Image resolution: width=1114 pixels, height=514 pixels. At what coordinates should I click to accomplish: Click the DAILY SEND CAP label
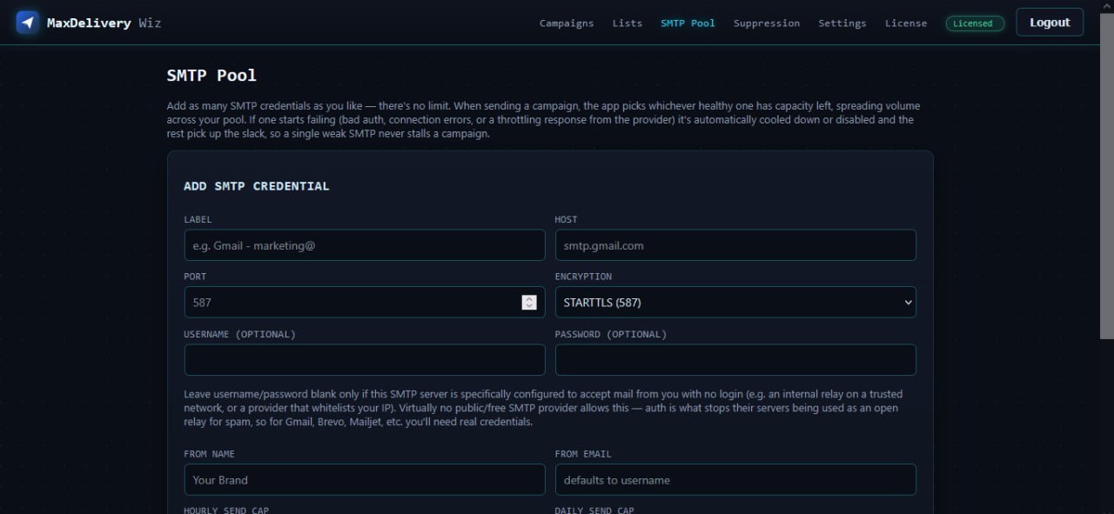(594, 510)
